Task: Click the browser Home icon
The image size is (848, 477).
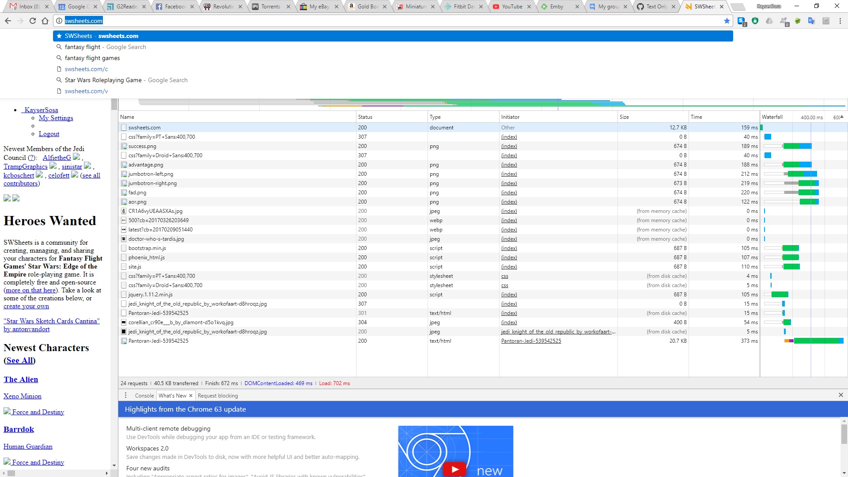Action: pos(45,21)
